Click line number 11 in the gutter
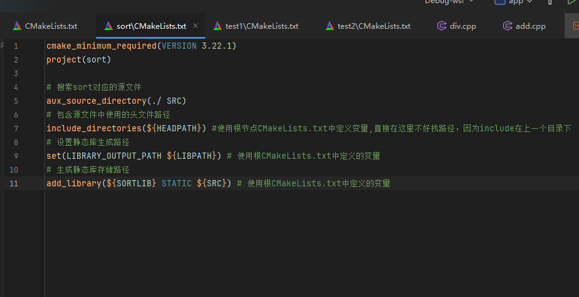The height and width of the screenshot is (297, 579). click(14, 183)
